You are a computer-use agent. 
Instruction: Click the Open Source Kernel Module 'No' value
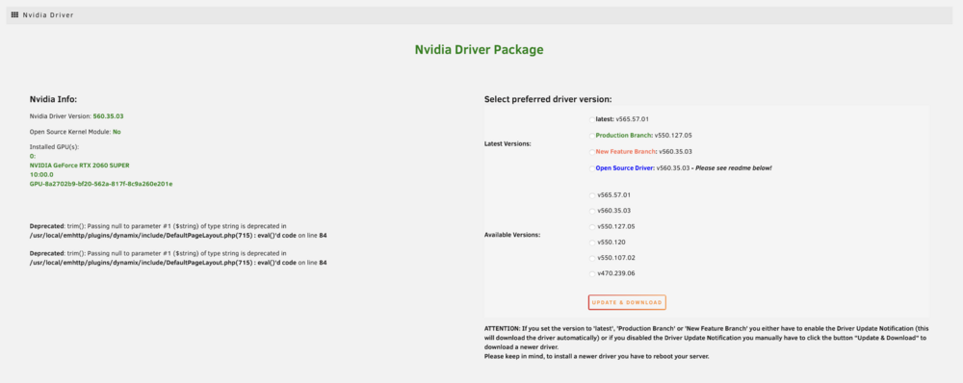(x=117, y=132)
